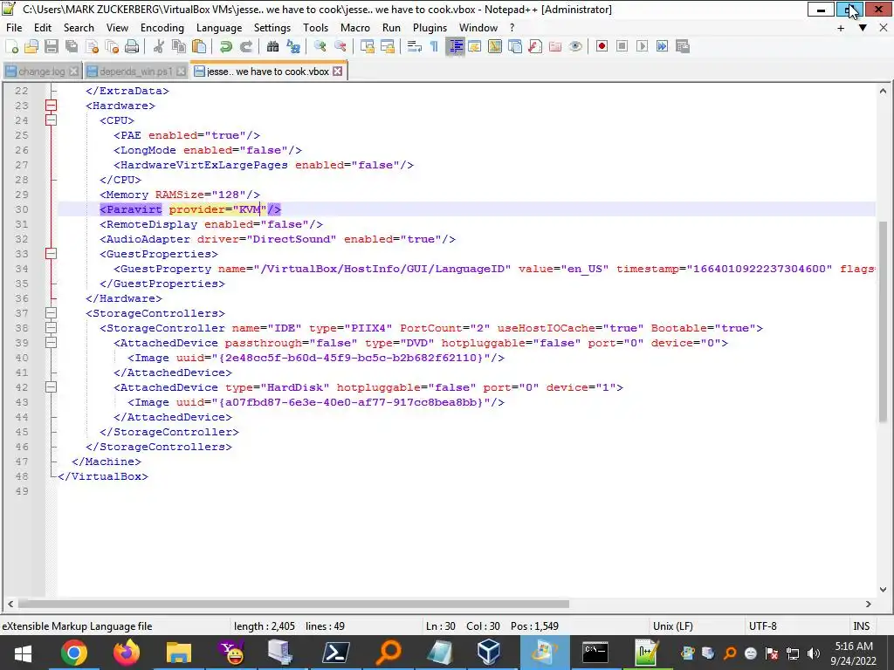Click the vertical scrollbar down arrow
The width and height of the screenshot is (894, 670).
(x=884, y=590)
